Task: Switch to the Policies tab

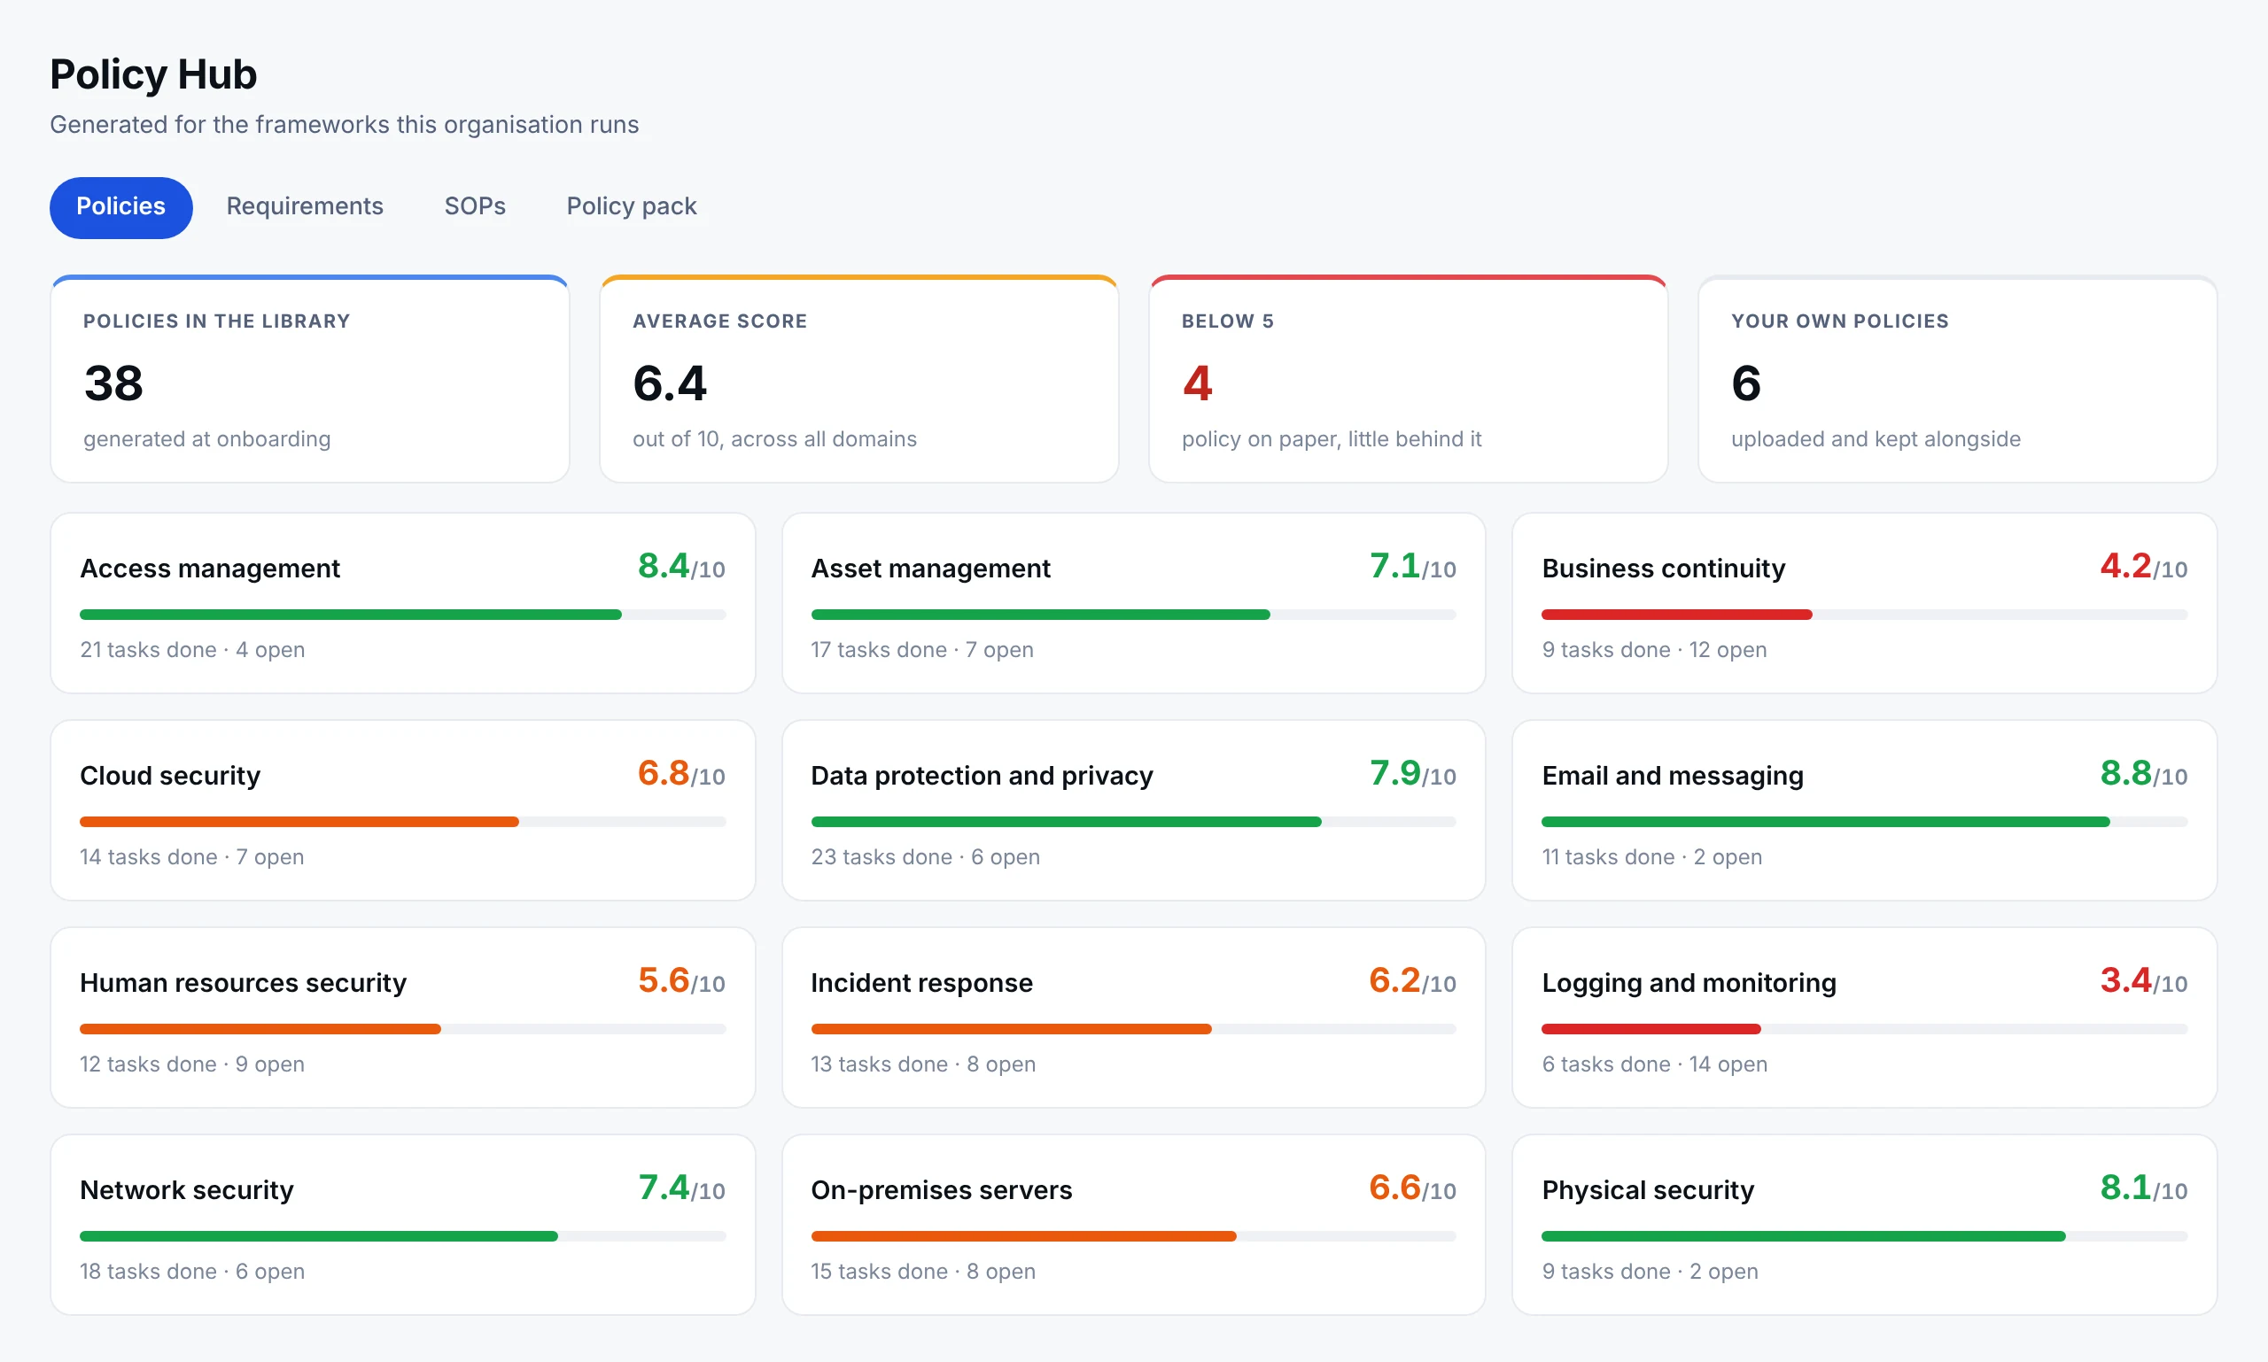Action: 120,206
